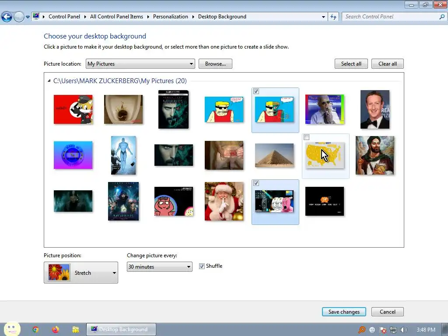Click the round white face tray icon
448x336 pixels.
372,330
